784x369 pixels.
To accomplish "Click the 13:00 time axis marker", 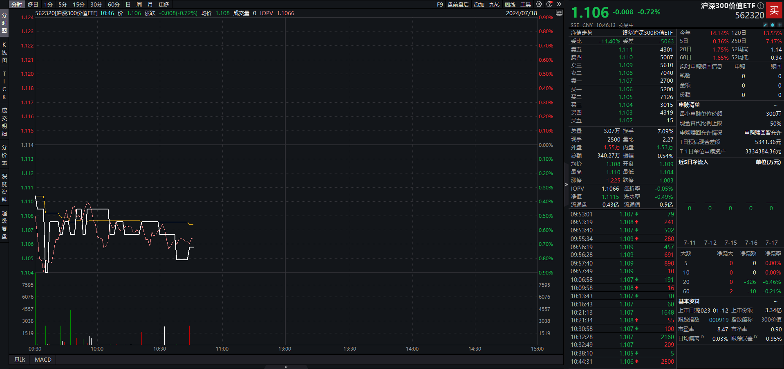I will coord(285,349).
